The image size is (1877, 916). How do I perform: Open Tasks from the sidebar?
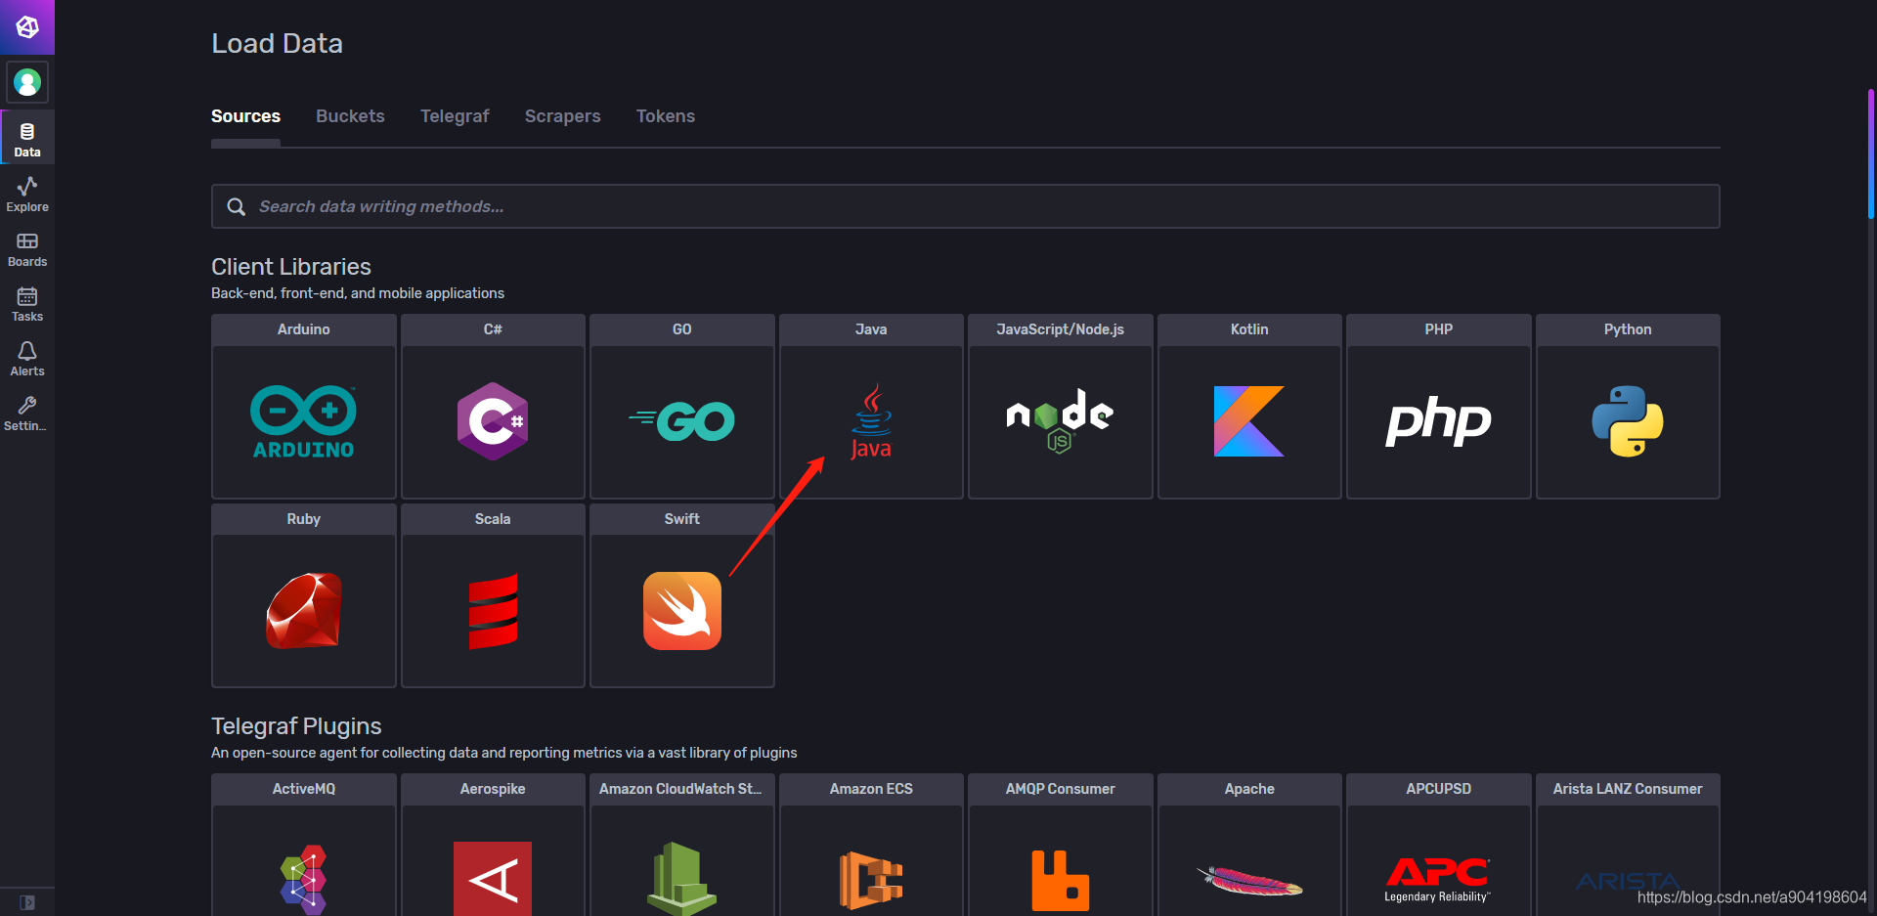[x=27, y=304]
